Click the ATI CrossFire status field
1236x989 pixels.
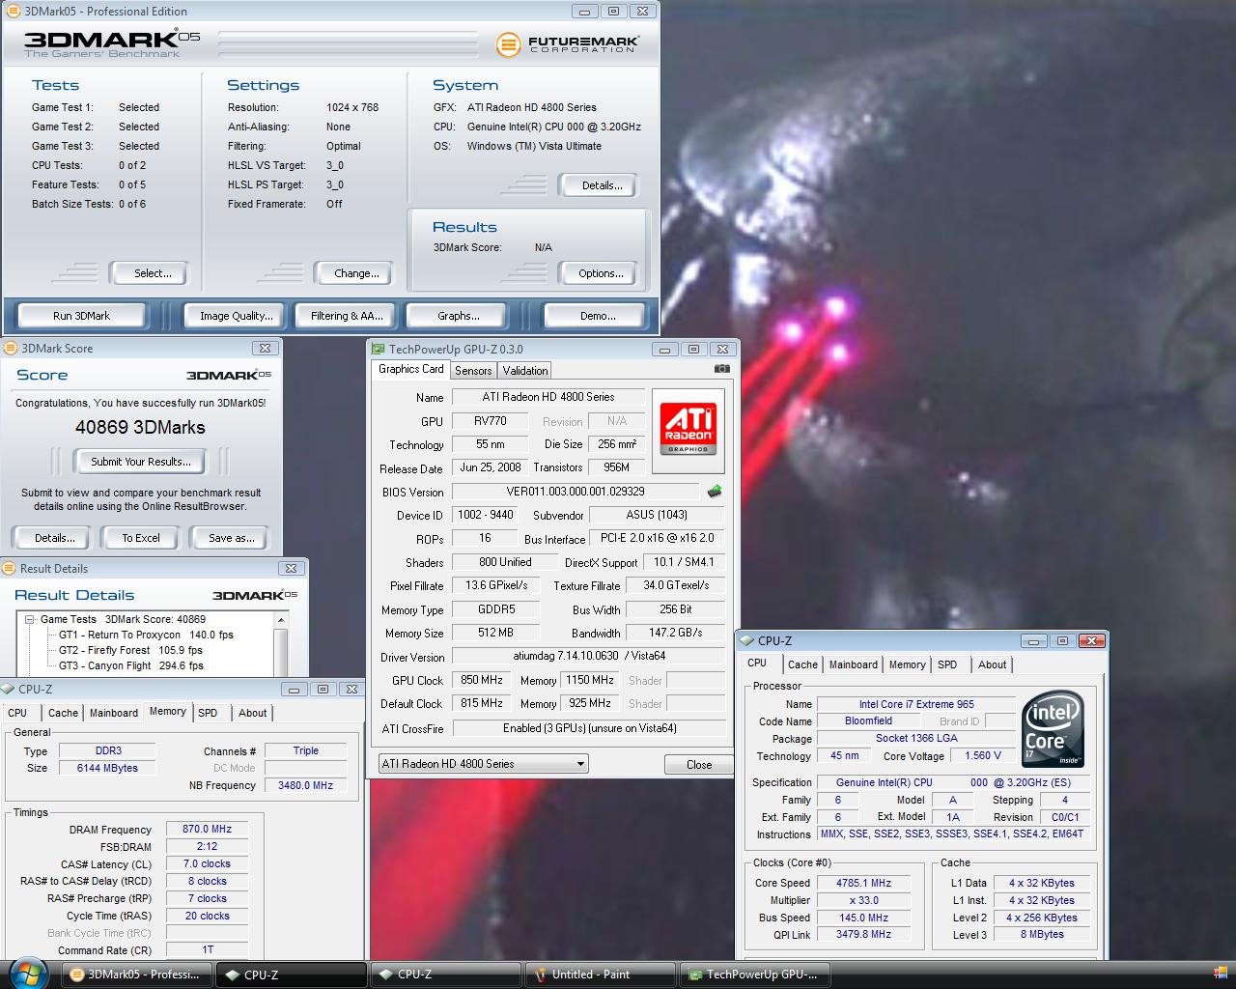(x=589, y=728)
